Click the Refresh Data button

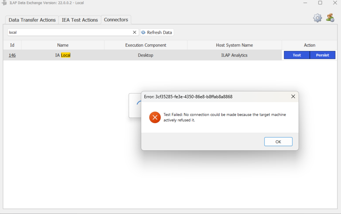click(x=157, y=32)
